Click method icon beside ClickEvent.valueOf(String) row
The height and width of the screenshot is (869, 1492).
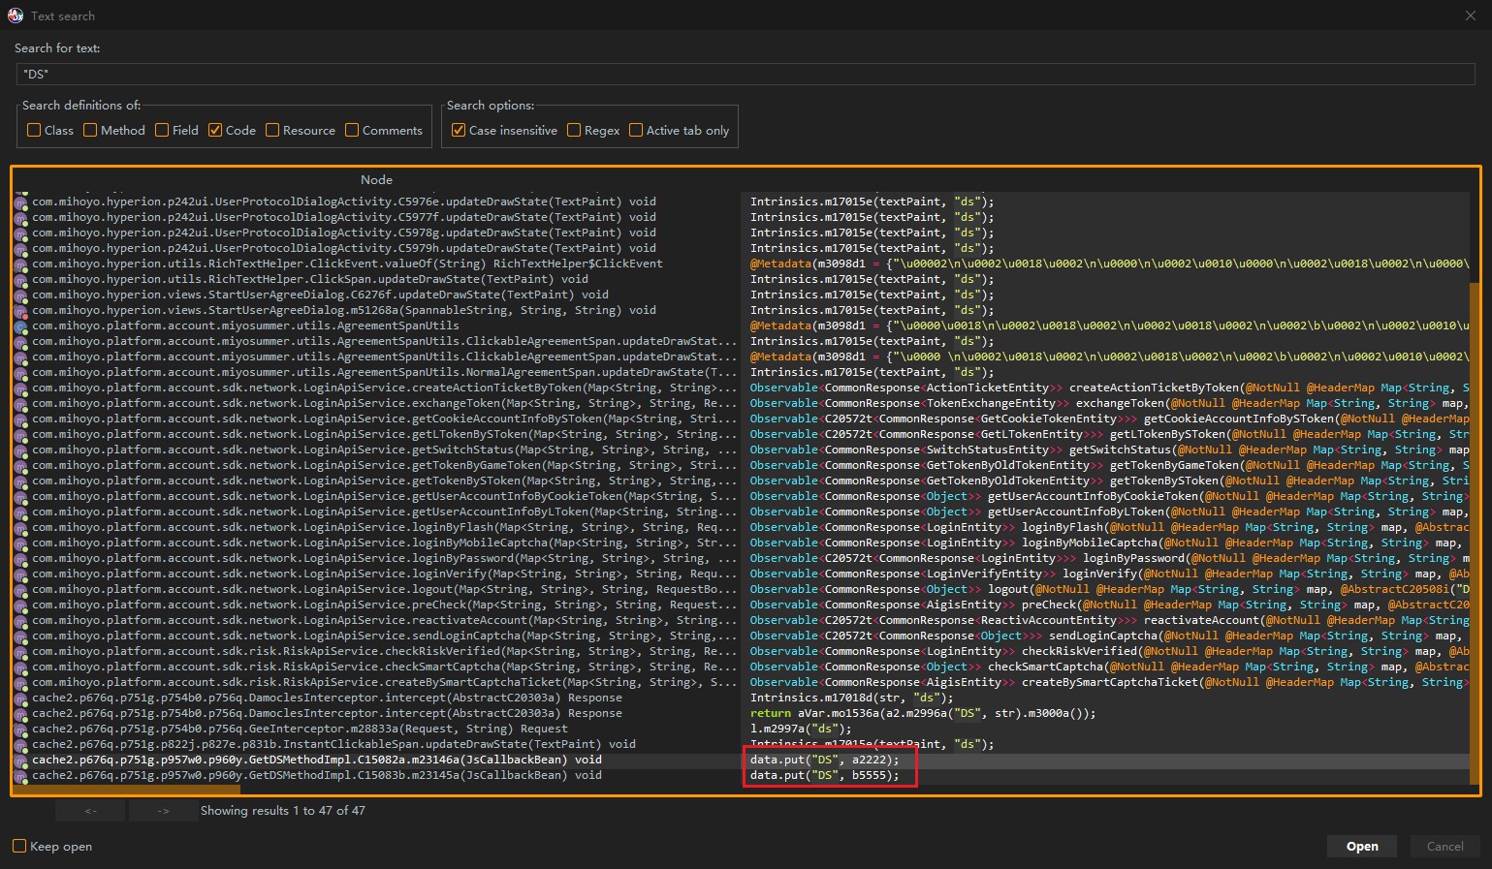pos(21,264)
